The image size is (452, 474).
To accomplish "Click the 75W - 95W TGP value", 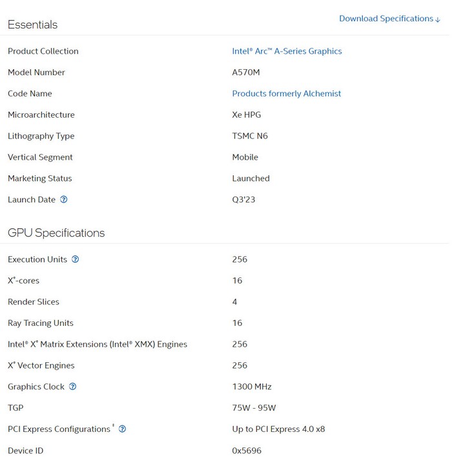I will point(254,408).
